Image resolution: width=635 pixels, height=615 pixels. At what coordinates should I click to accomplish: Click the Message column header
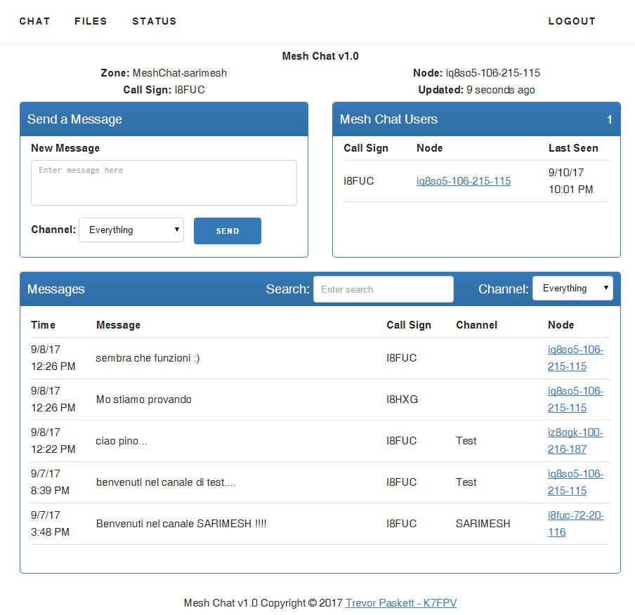click(x=118, y=325)
